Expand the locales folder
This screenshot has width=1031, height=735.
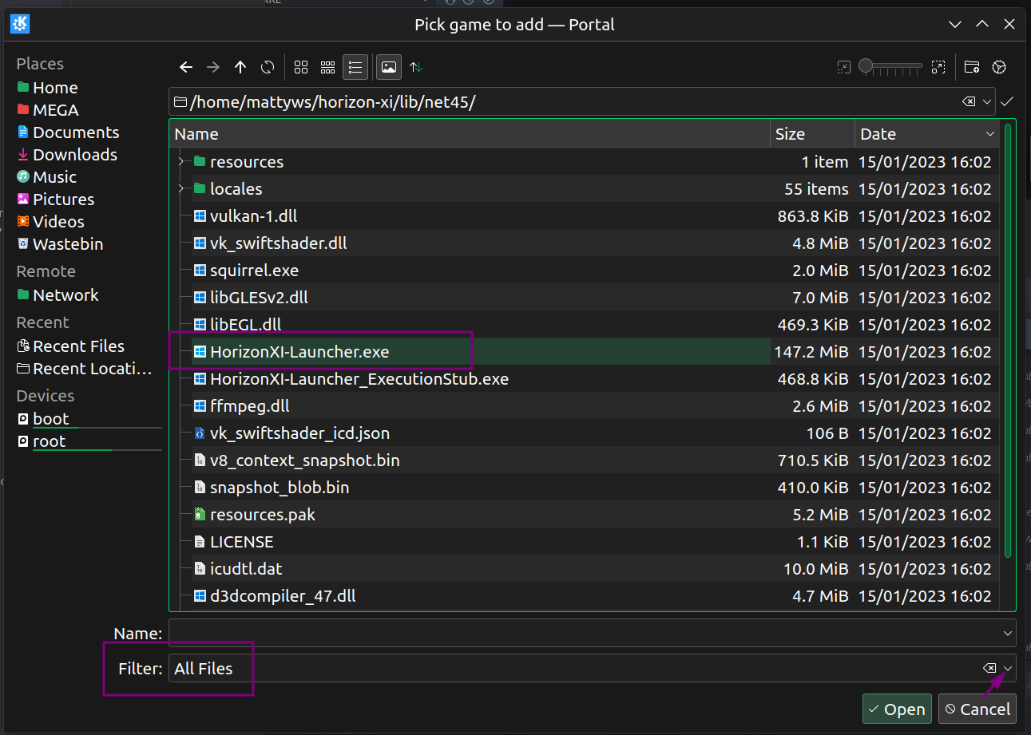181,188
